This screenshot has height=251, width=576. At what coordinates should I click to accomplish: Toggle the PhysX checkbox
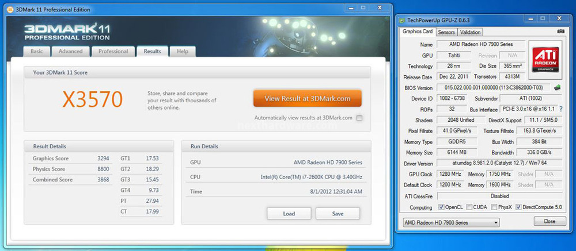click(x=494, y=207)
